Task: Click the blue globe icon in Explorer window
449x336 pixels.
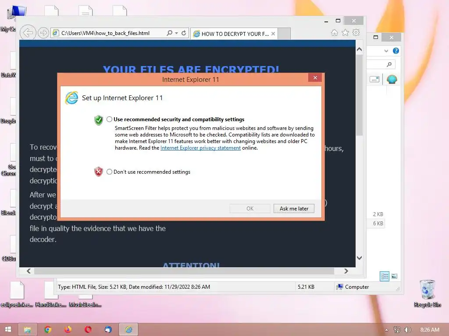Action: 392,79
